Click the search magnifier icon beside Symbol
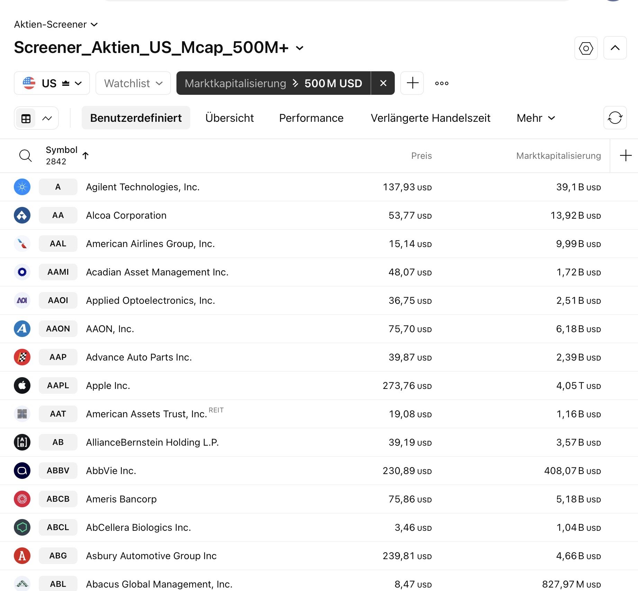The height and width of the screenshot is (591, 638). [x=25, y=156]
